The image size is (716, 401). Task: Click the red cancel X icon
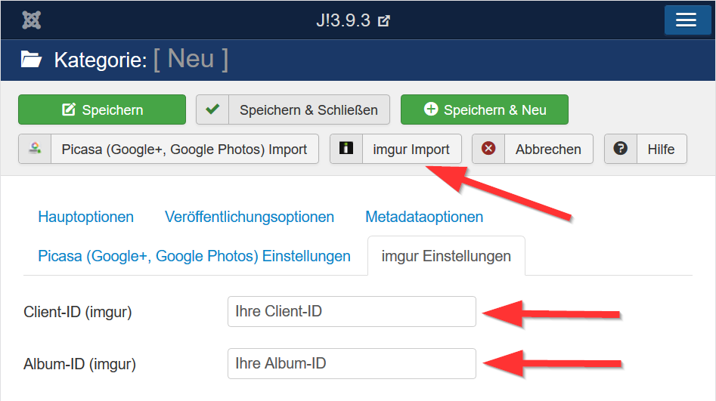tap(488, 148)
